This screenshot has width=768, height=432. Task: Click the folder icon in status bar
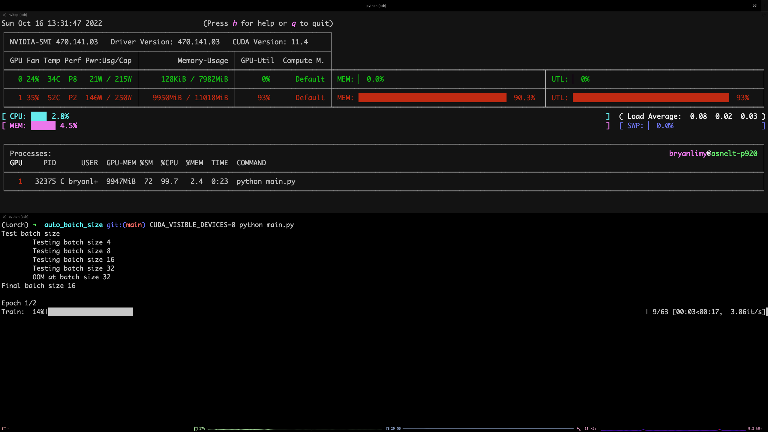4,429
